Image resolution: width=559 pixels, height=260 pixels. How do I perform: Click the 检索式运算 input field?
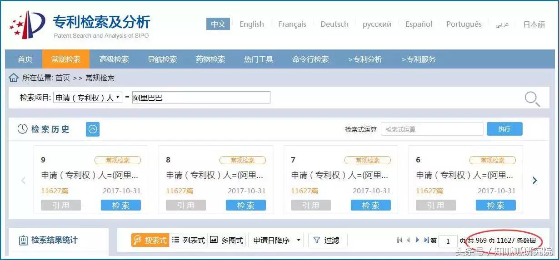pyautogui.click(x=432, y=129)
